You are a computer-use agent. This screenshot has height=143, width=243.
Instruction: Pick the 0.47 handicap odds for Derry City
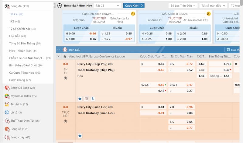(161, 64)
